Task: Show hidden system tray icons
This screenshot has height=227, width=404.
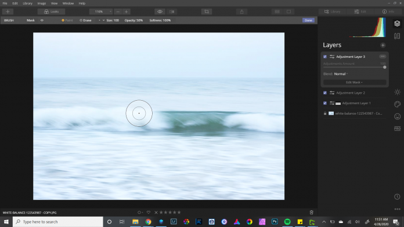Action: point(324,222)
